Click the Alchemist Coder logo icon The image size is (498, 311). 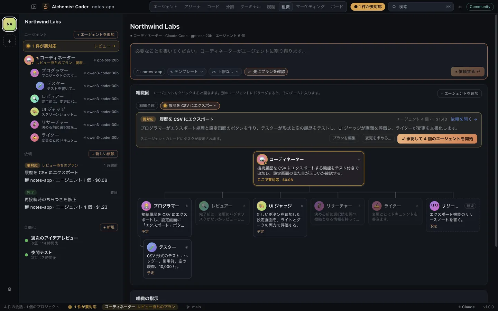[x=45, y=7]
